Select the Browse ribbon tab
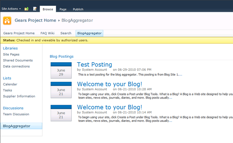Image resolution: width=233 pixels, height=143 pixels. pyautogui.click(x=48, y=9)
